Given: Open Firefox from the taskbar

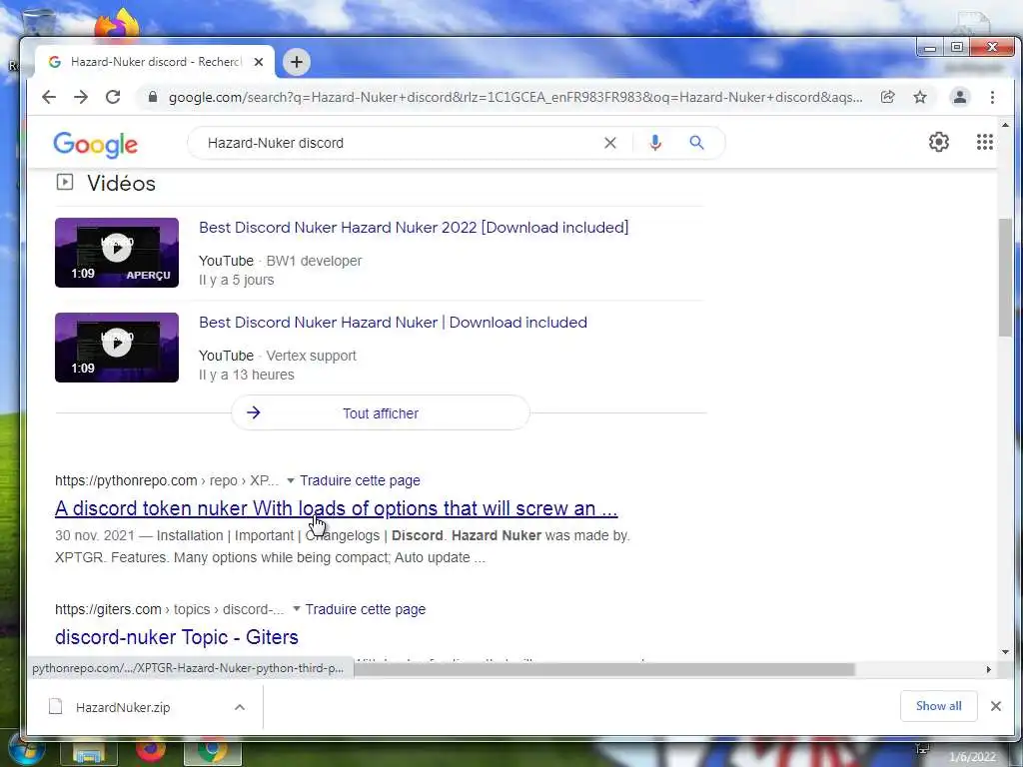Looking at the screenshot, I should pyautogui.click(x=150, y=751).
